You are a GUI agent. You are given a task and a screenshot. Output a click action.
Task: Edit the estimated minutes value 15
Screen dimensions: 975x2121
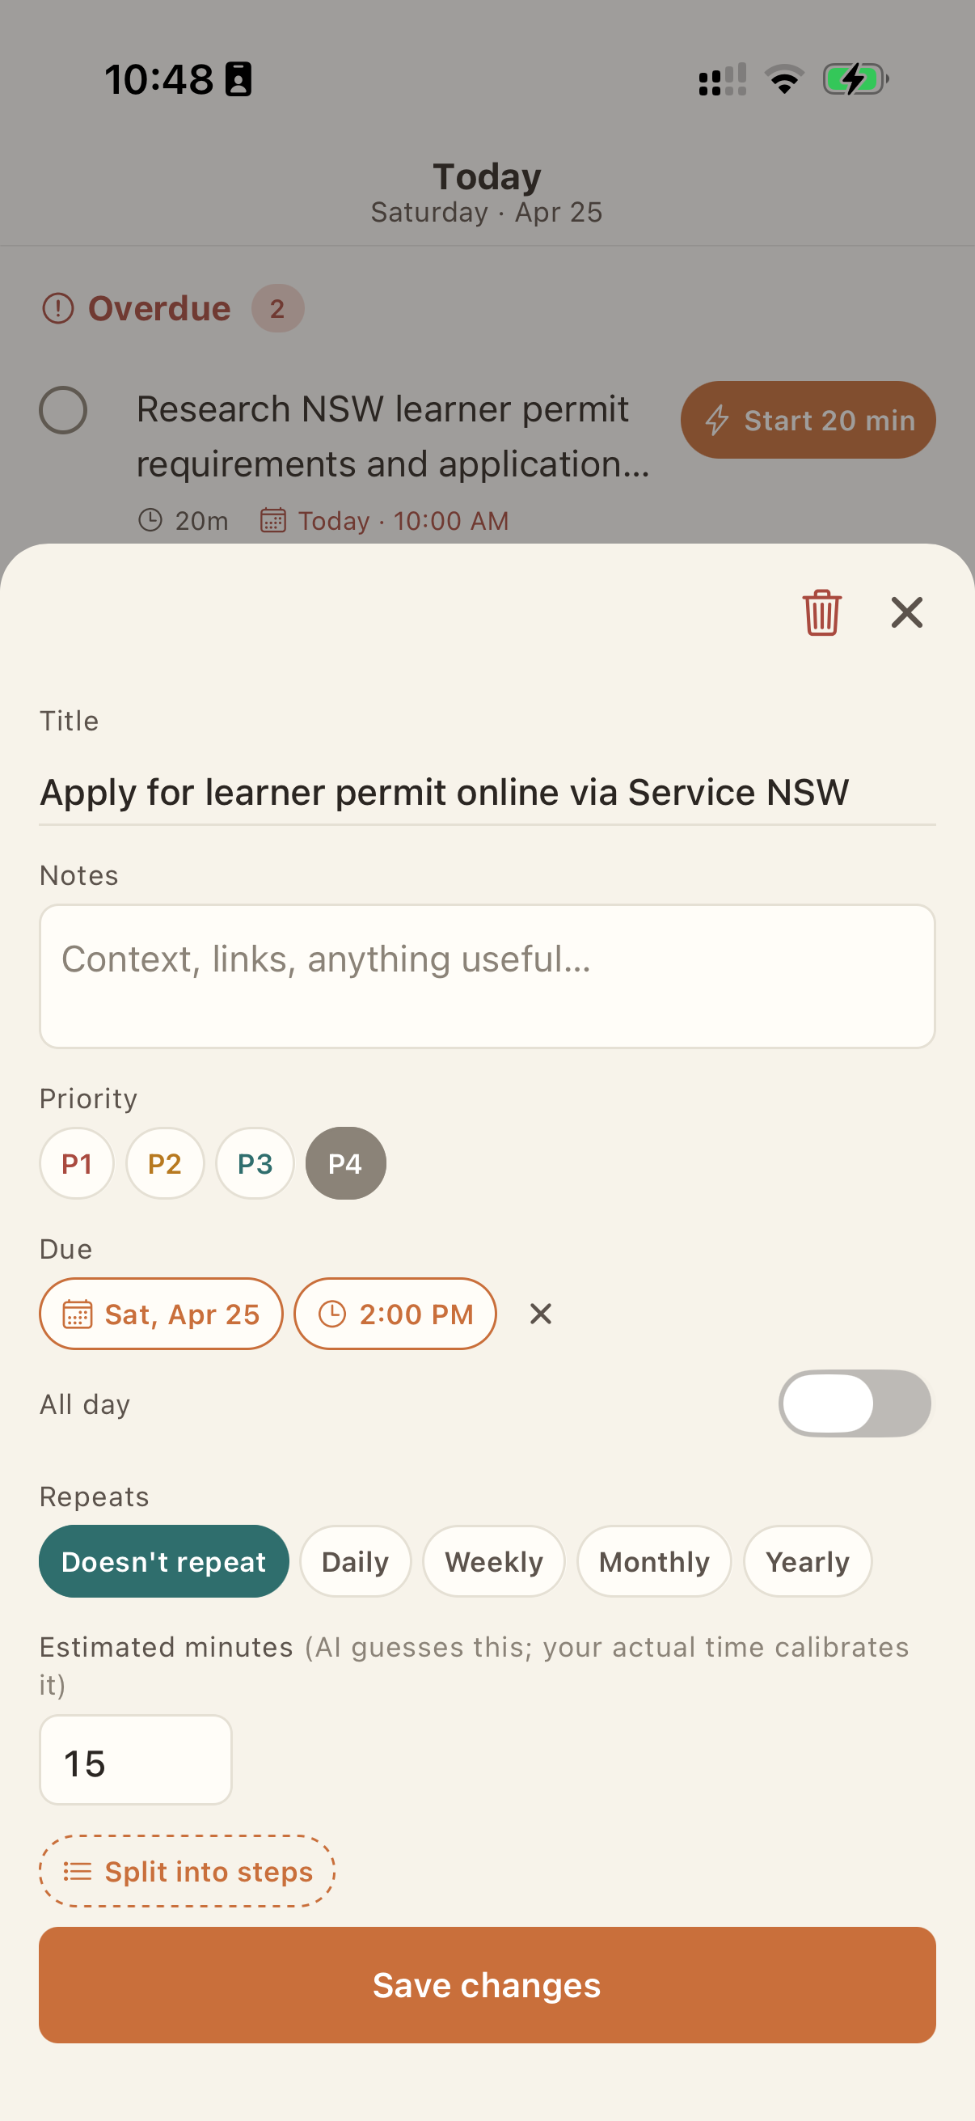(135, 1760)
